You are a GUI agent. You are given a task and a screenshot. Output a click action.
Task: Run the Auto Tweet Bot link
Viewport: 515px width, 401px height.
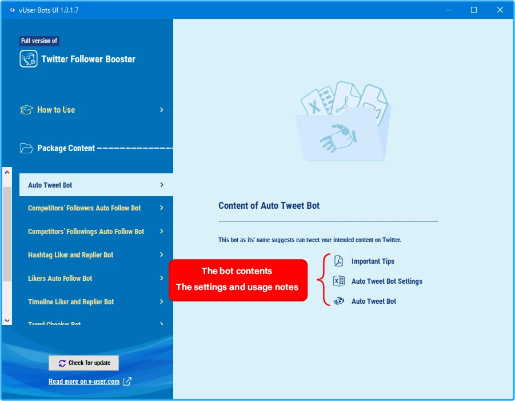(x=374, y=301)
